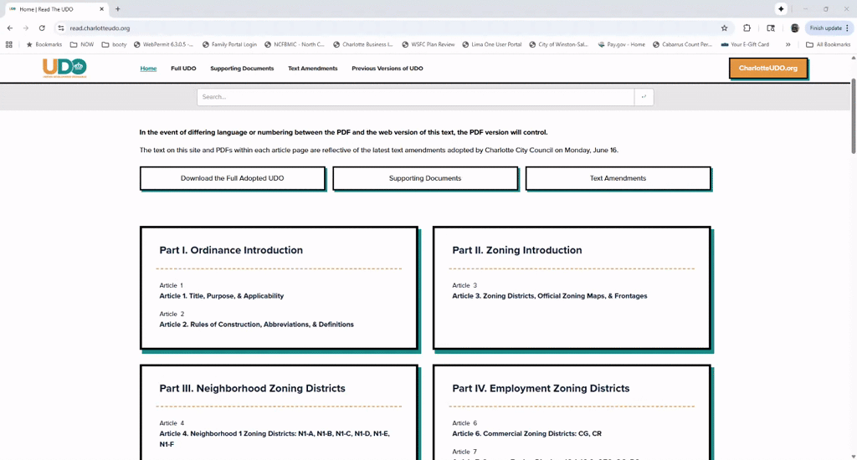Open the Full UDO nav item
This screenshot has height=460, width=857.
coord(183,69)
